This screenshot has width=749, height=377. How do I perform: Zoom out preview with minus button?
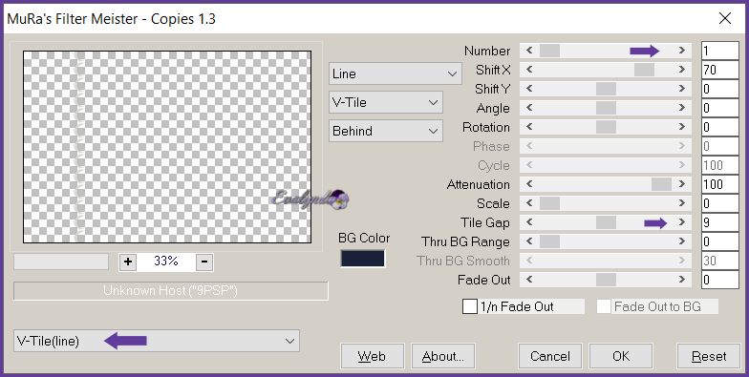click(x=204, y=262)
